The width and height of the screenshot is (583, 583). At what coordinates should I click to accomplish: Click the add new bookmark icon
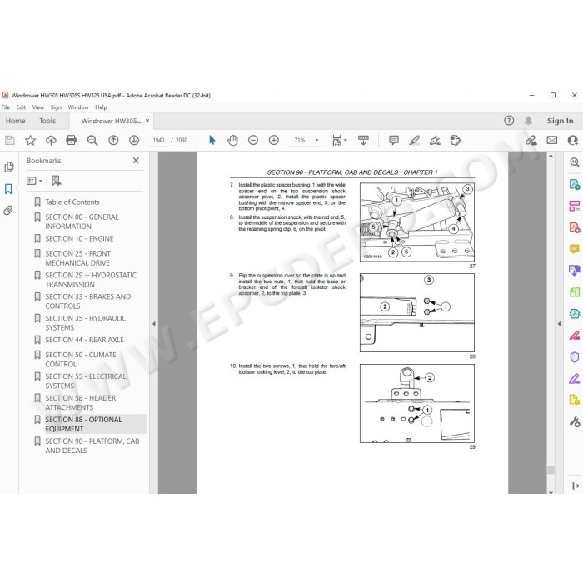(x=56, y=181)
